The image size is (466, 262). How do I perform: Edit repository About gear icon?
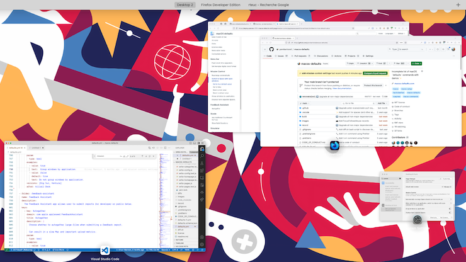point(422,71)
